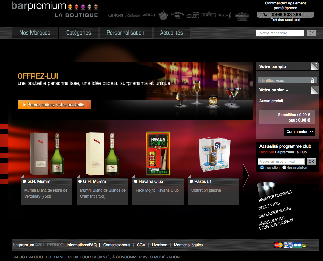Screen dimensions: 323x261
Task: Click the OFFREZ-LUI banner heading
Action: (x=38, y=76)
